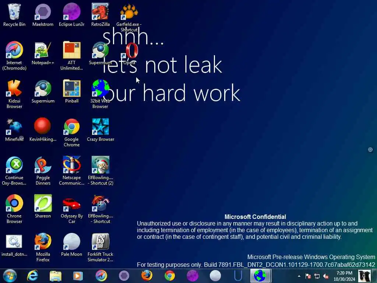Select the Crazy Browser star icon

(x=100, y=130)
